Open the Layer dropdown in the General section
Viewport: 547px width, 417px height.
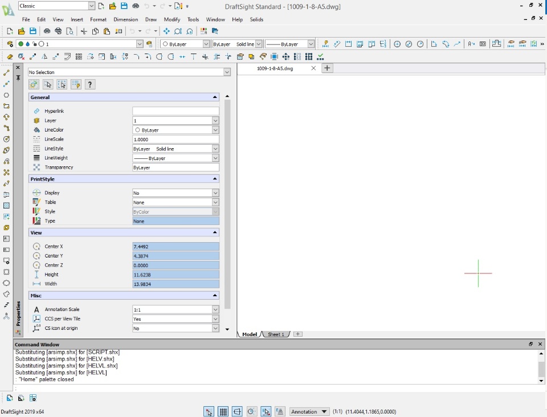[215, 121]
